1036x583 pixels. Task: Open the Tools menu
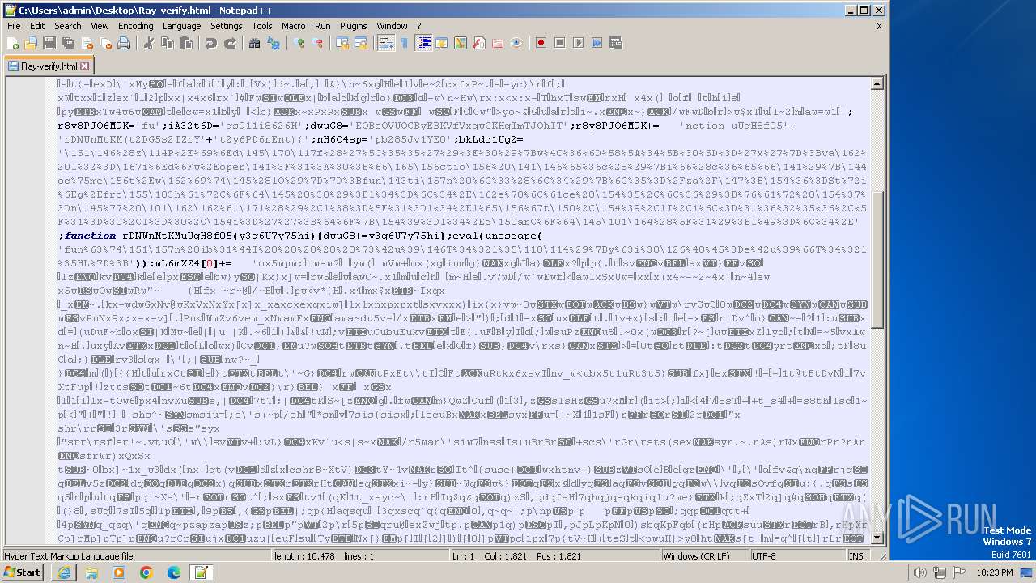click(x=261, y=26)
